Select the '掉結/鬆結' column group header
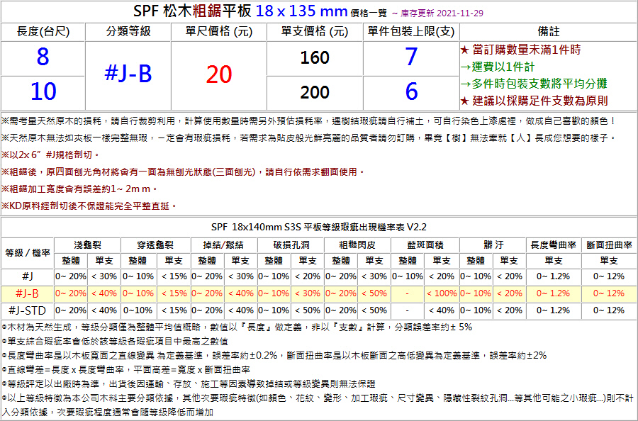 (x=224, y=245)
